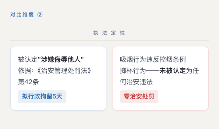Click the 吸烟行为违反控烟条例 line
Image resolution: width=219 pixels, height=129 pixels.
(x=153, y=59)
